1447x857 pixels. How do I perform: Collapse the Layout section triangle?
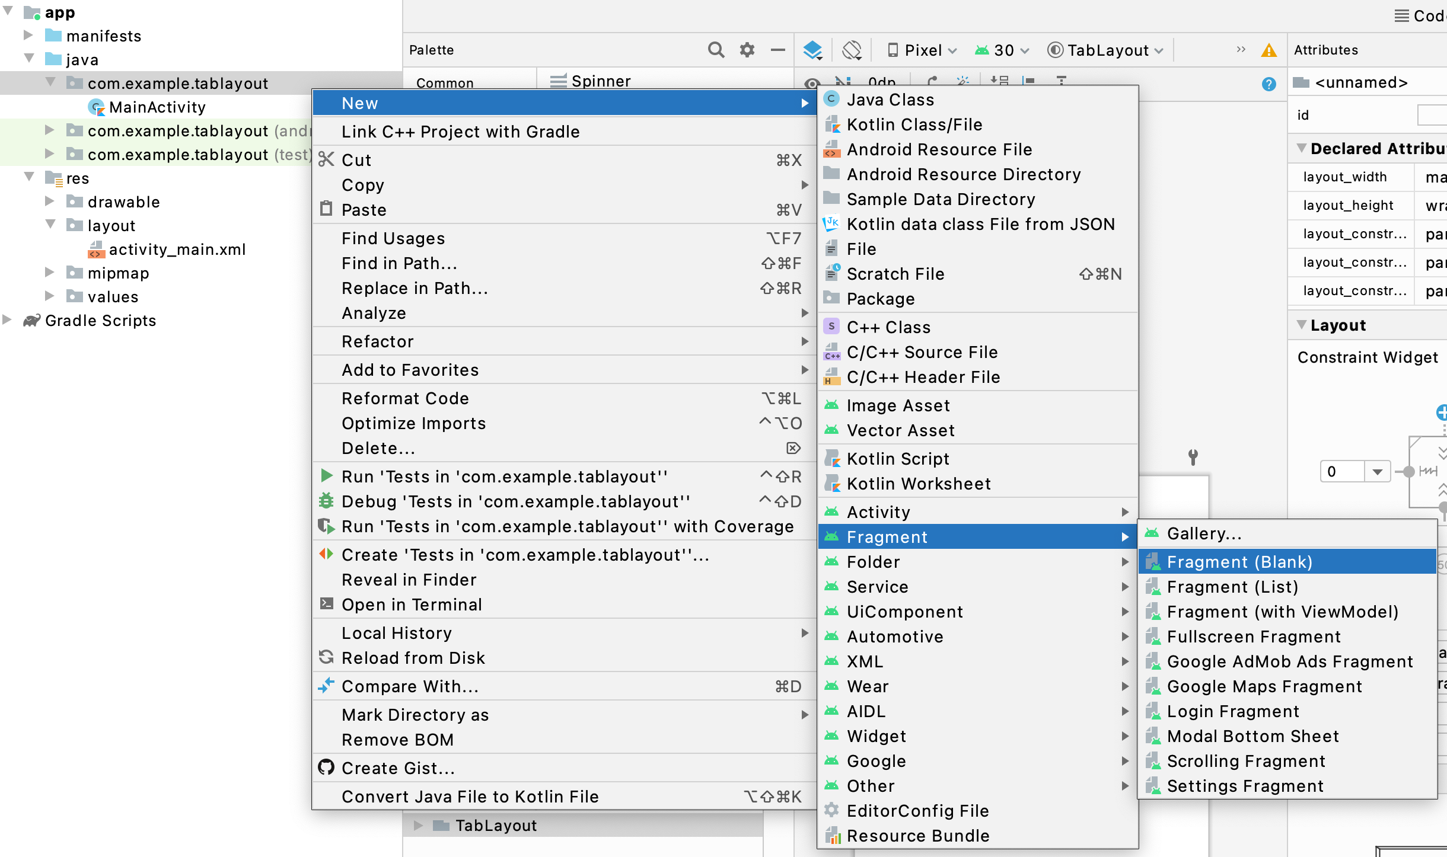[x=1302, y=325]
